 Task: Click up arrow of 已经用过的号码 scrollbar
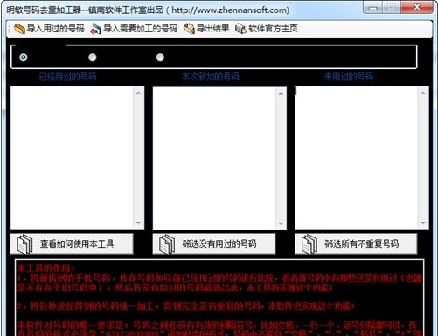(x=138, y=93)
